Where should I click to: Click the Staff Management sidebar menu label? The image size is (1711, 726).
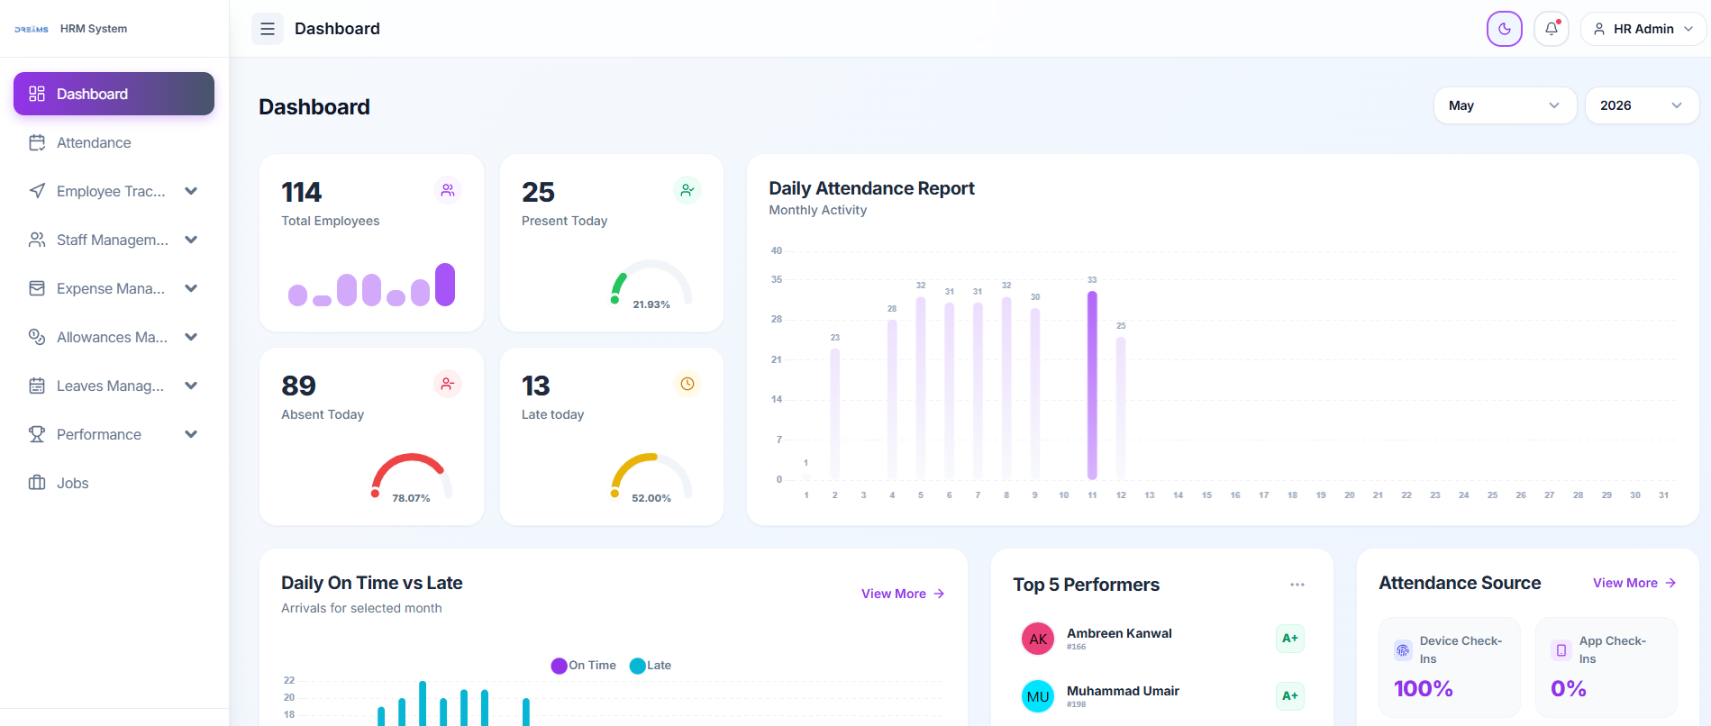click(x=113, y=240)
